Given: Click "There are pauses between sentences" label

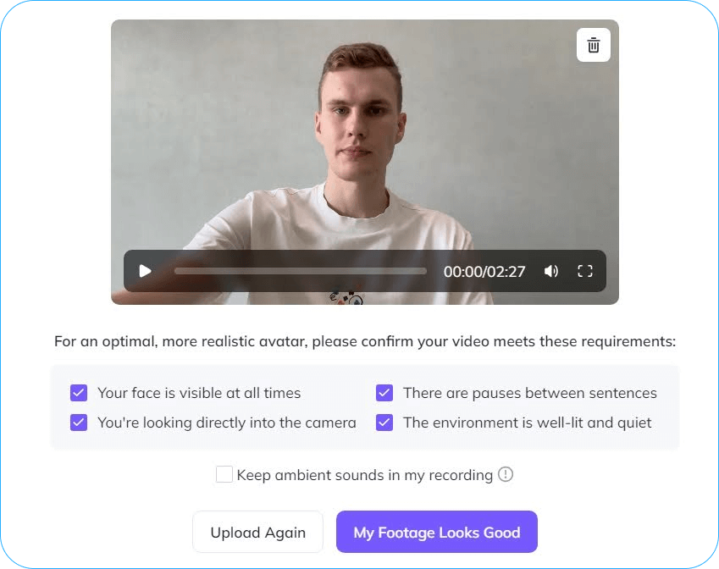Looking at the screenshot, I should click(530, 393).
